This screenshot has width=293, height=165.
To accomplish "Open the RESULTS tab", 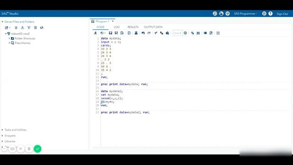I will click(x=133, y=27).
